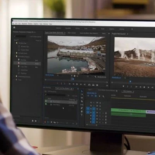Click trash icon at Production panel bottom
Screen dimensions: 155x155
tap(39, 121)
